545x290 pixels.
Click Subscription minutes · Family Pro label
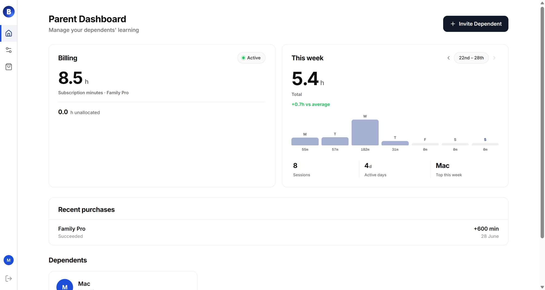coord(93,93)
